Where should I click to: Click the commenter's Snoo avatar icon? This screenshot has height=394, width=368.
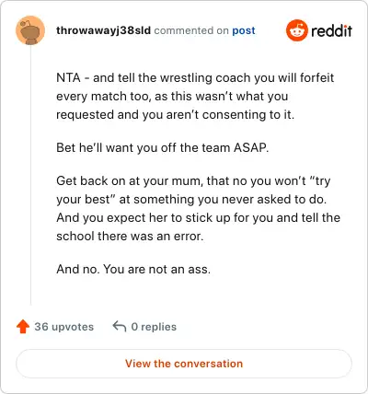pos(30,30)
